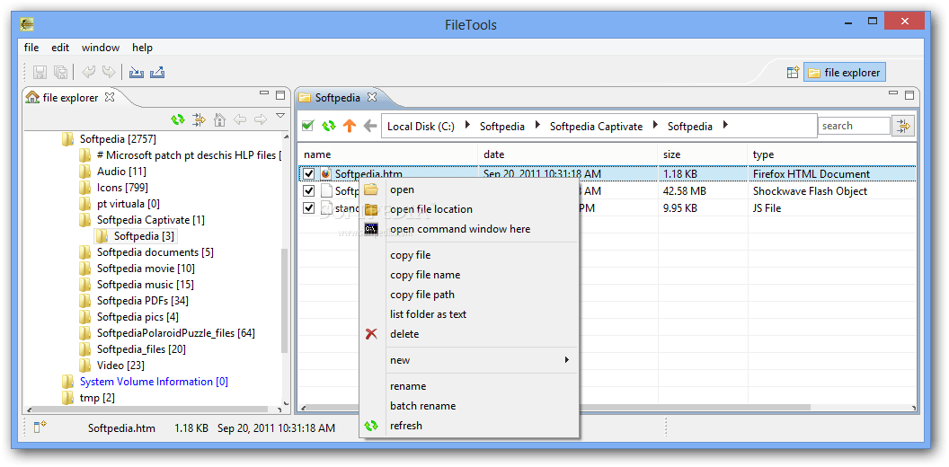Image resolution: width=949 pixels, height=467 pixels.
Task: Expand breadcrumb arrow after Softpedia Captivate
Action: point(655,126)
